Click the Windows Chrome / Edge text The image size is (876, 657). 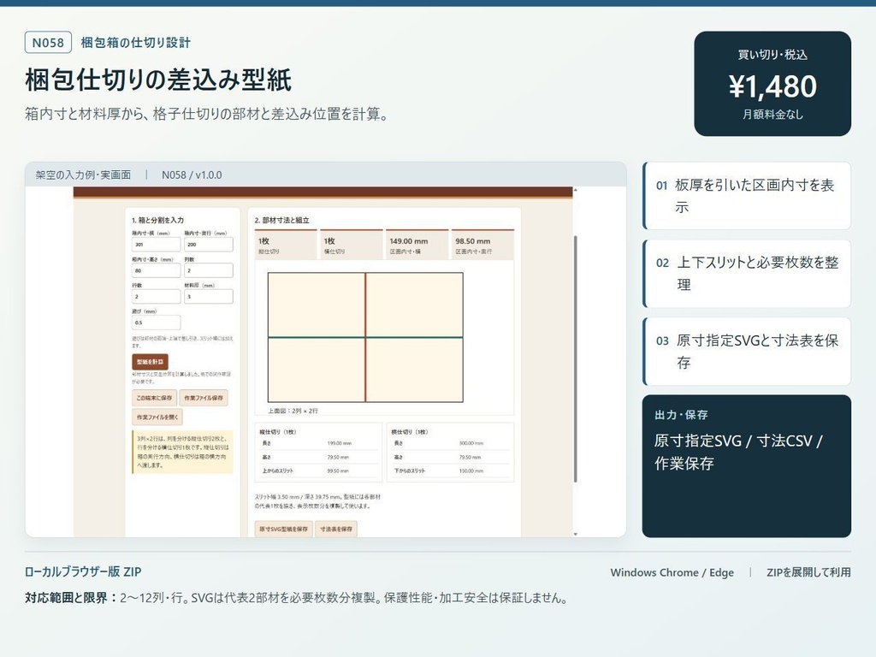click(x=672, y=572)
